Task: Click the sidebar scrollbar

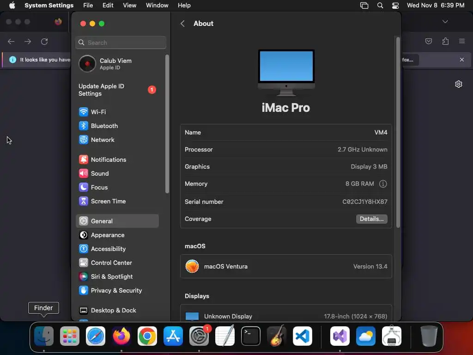Action: (167, 124)
